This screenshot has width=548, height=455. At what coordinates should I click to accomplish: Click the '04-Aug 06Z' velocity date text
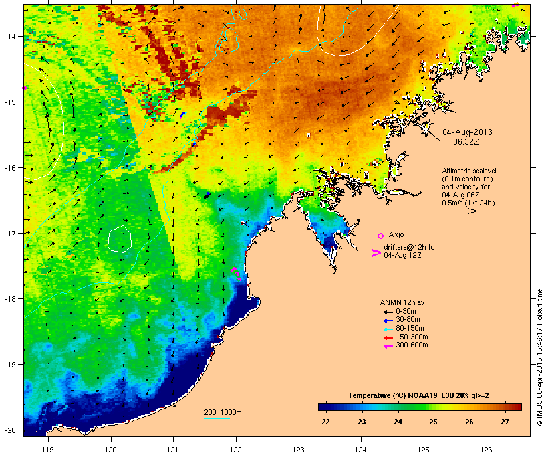pos(460,195)
